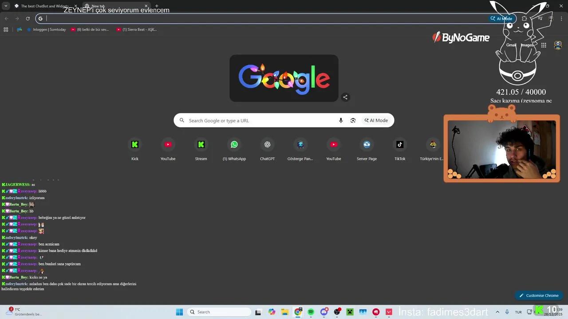Show hidden system tray icons

pyautogui.click(x=497, y=312)
